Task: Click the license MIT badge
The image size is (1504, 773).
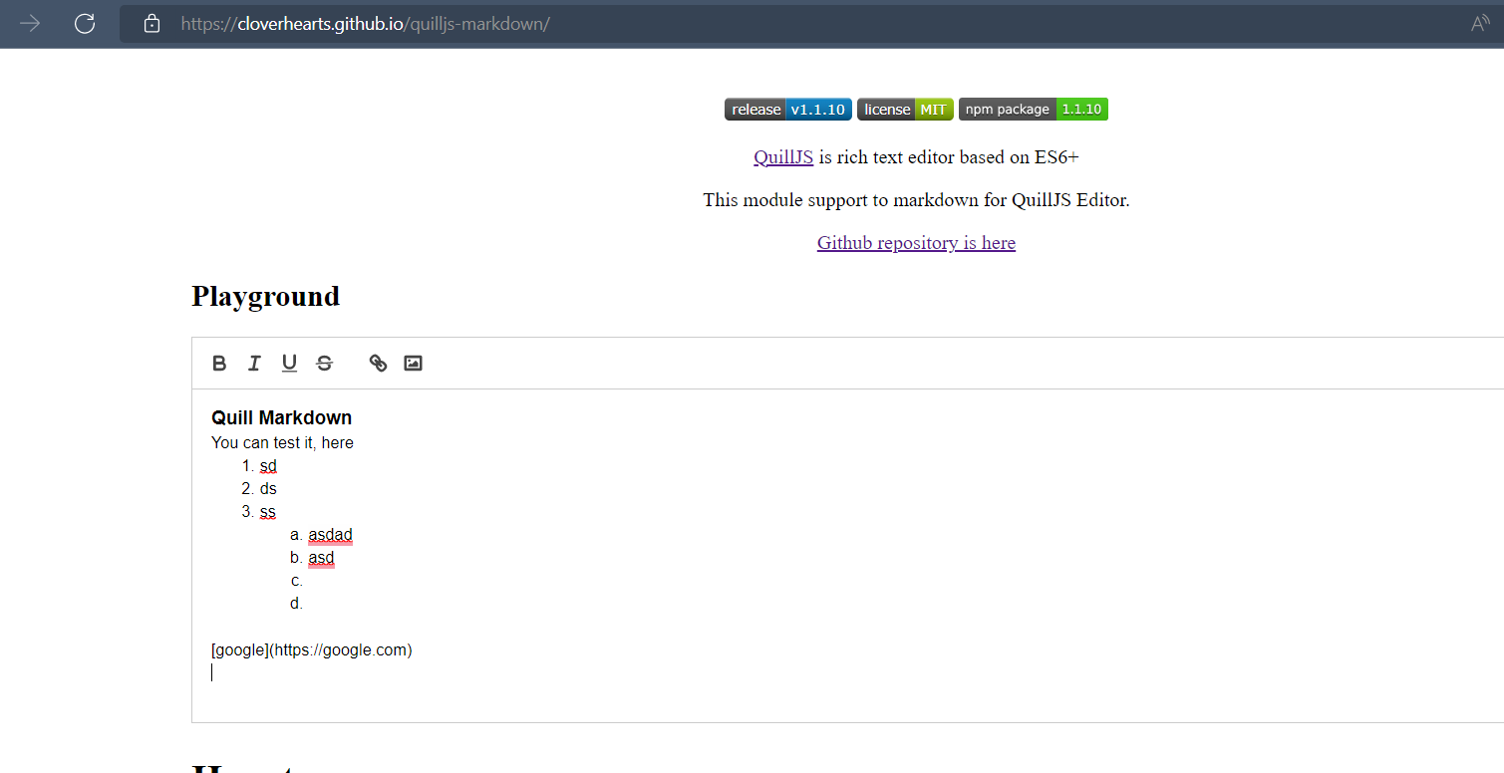Action: 905,110
